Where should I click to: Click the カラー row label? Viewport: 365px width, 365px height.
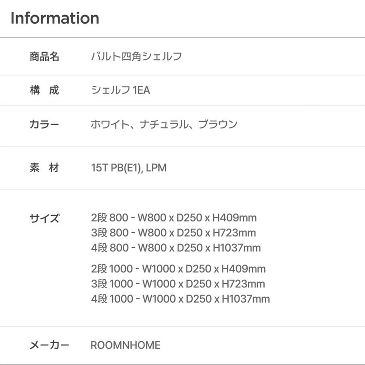(44, 124)
